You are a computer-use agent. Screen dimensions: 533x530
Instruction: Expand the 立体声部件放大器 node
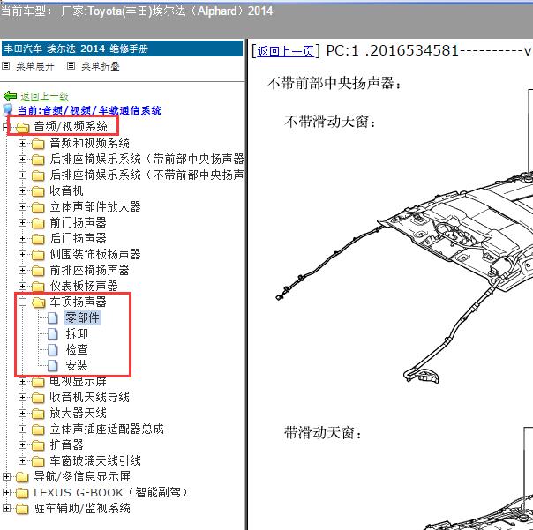pos(22,207)
